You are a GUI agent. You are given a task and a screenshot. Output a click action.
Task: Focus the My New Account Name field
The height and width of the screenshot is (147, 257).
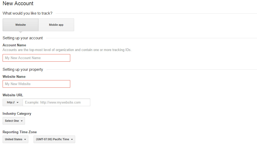tap(36, 58)
